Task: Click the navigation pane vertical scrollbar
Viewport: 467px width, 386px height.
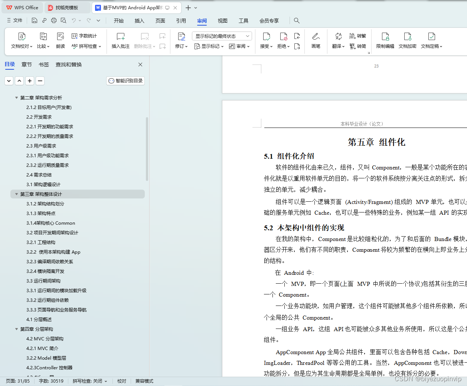Action: pos(147,149)
